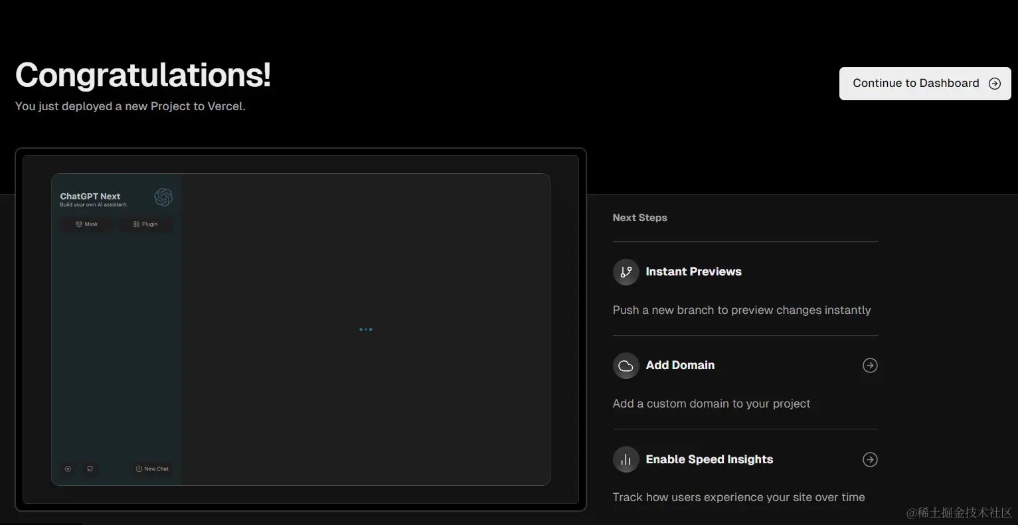Screen dimensions: 1018x525
Task: Click the OpenAI logo in preview
Action: tap(163, 197)
